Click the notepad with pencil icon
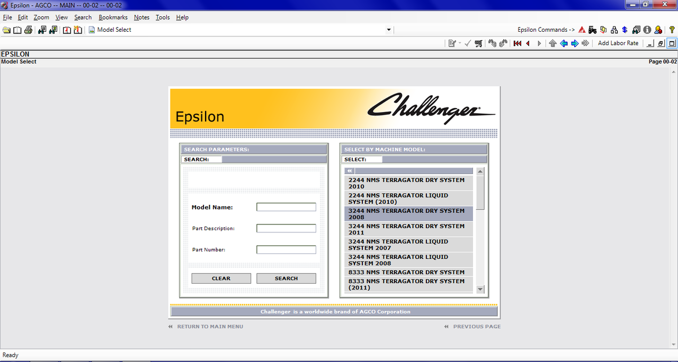This screenshot has height=362, width=678. click(452, 43)
